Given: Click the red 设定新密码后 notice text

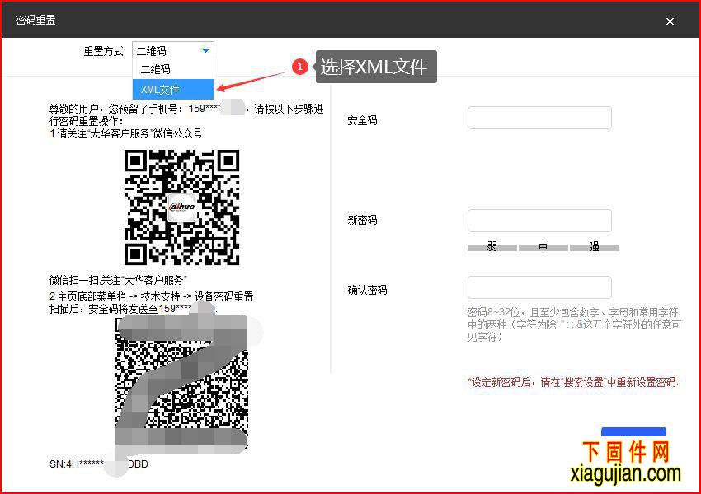Looking at the screenshot, I should 573,382.
